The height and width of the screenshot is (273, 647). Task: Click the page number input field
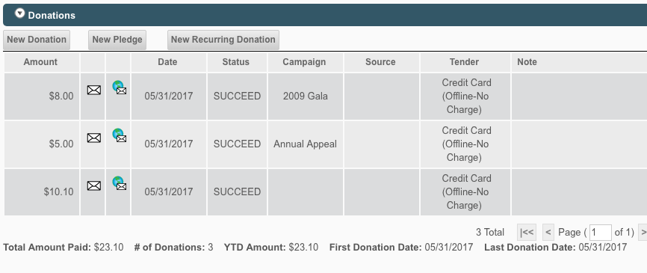[601, 233]
